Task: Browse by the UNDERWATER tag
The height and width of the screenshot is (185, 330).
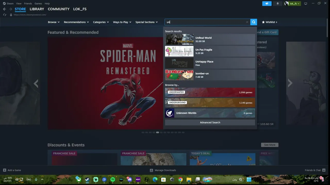Action: point(210,92)
